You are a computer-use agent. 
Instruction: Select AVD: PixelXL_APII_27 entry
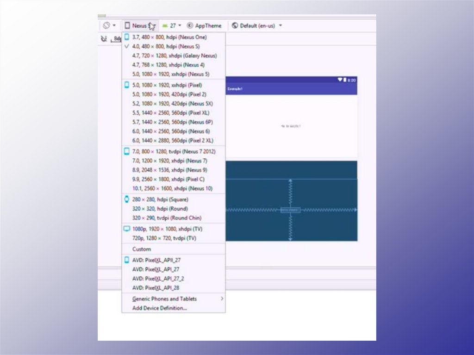(174, 260)
